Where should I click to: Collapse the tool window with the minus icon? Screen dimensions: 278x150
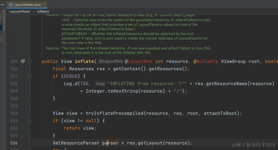click(x=2, y=5)
